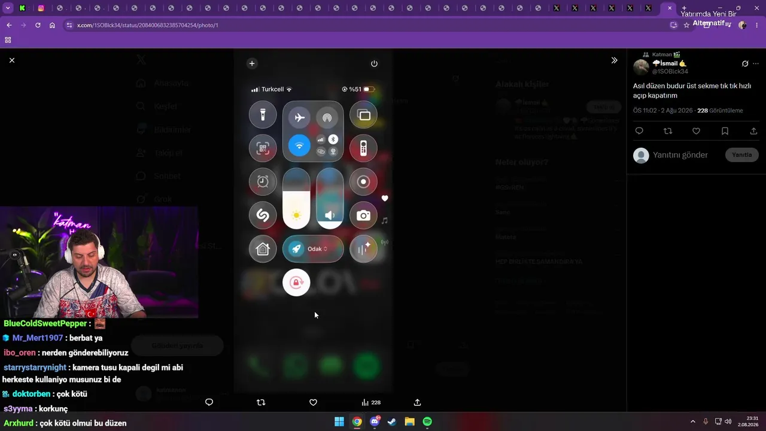Screen dimensions: 766x431
Task: Open Spotify from the taskbar
Action: click(427, 421)
